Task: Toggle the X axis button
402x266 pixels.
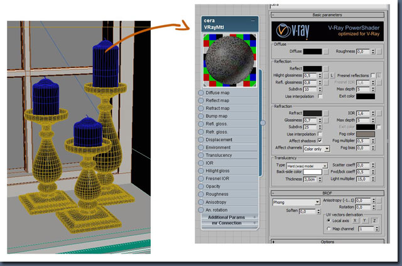Action: (355, 220)
